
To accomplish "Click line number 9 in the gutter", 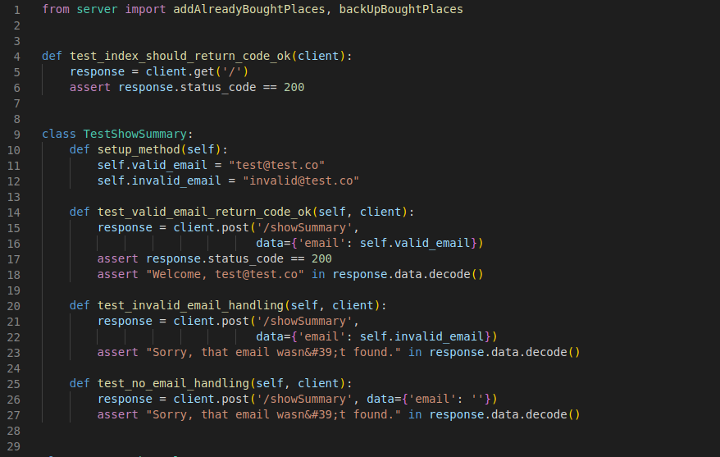I will [x=16, y=134].
